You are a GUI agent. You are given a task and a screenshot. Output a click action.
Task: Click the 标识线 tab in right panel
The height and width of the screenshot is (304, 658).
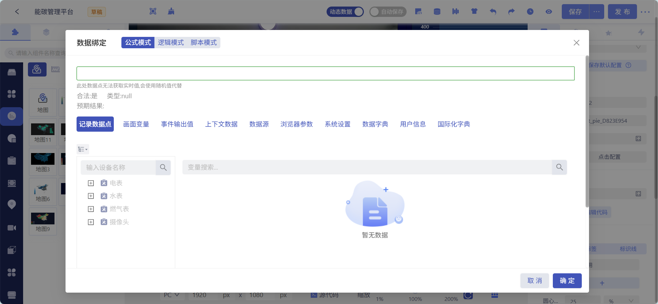point(628,249)
